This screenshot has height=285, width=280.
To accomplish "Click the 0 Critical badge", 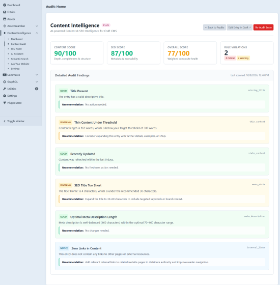I will [x=230, y=58].
